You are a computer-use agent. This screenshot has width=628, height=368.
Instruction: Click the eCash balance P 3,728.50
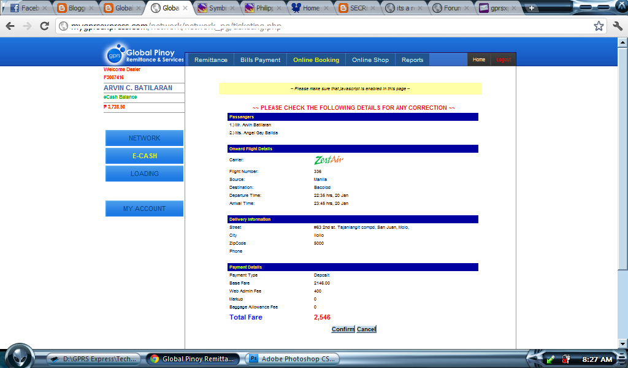click(x=114, y=107)
